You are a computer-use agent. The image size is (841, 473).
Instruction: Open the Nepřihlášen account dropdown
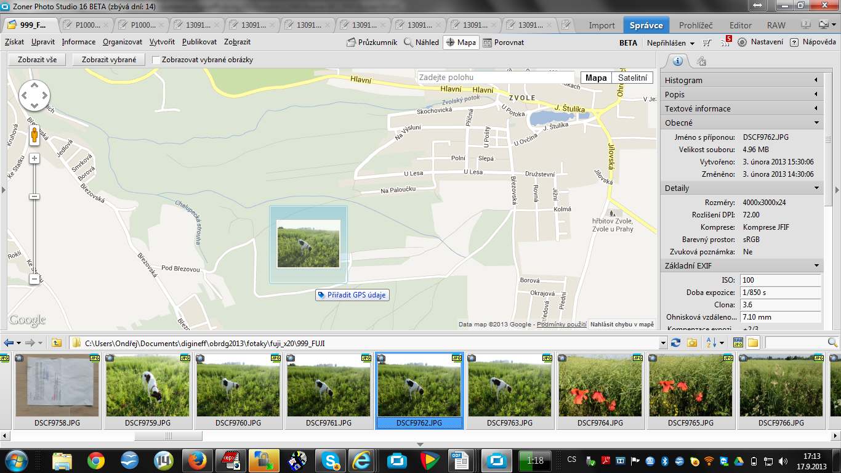670,43
